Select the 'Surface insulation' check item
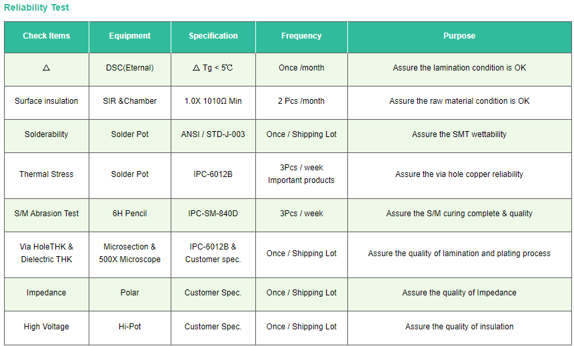574x346 pixels. (47, 101)
